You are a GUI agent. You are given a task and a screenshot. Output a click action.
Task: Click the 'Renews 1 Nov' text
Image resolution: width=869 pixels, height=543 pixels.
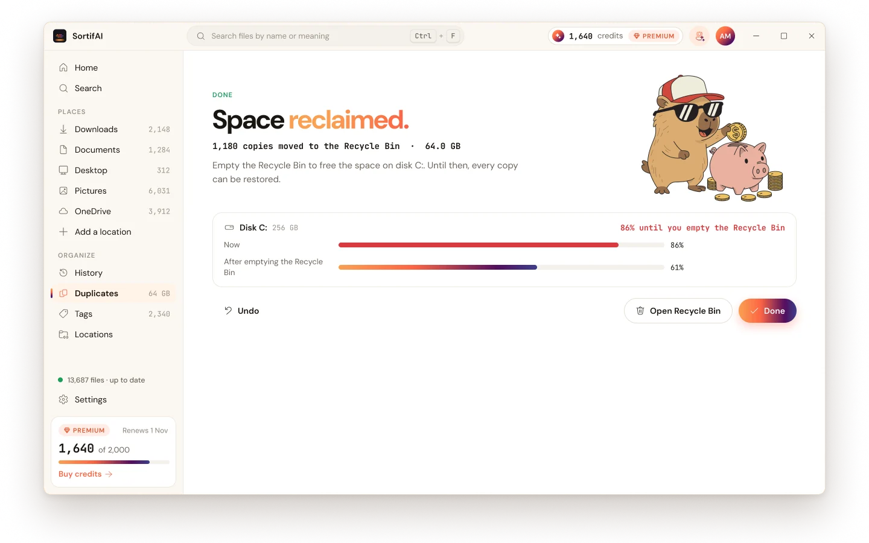145,431
